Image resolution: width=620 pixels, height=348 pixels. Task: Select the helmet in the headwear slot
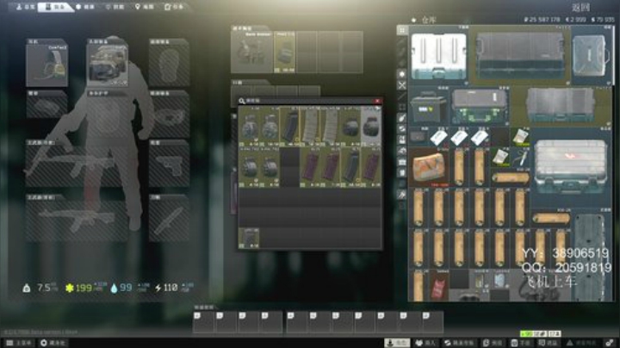coord(108,65)
